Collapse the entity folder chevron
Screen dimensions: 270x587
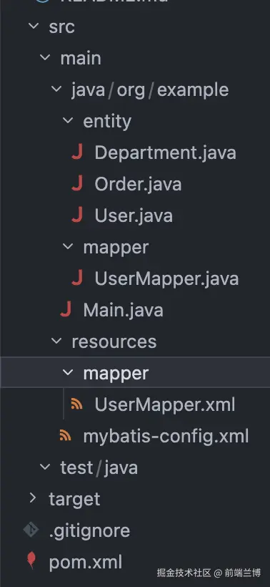(x=68, y=120)
